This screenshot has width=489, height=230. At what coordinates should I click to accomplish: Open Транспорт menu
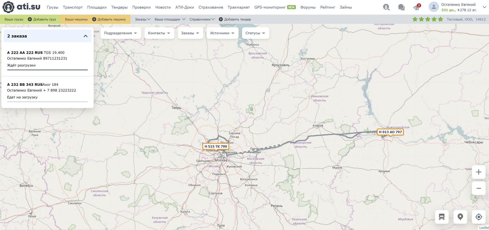73,7
